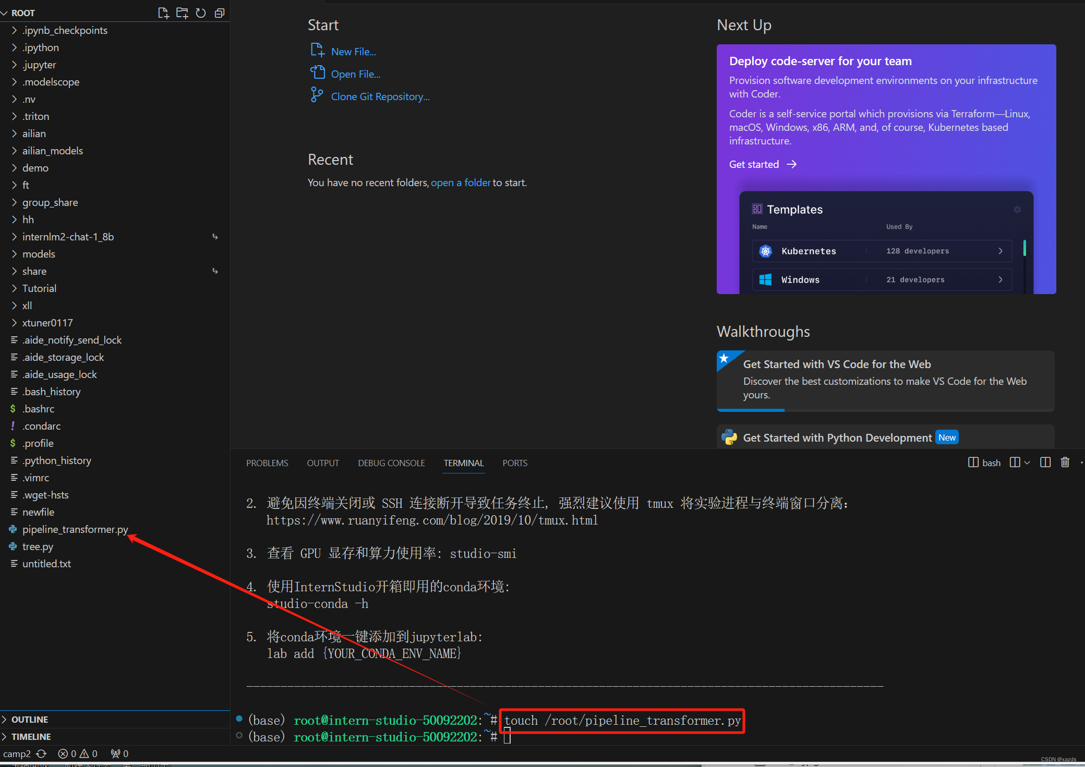Click the New File icon in explorer header
Screen dimensions: 1085x767
click(163, 13)
